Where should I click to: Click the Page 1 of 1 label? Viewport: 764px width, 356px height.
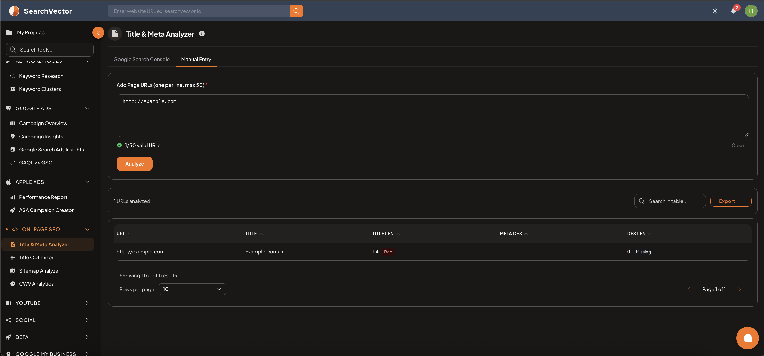pos(713,289)
